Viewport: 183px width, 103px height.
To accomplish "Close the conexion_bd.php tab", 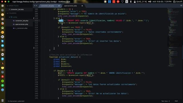I will point(59,6).
